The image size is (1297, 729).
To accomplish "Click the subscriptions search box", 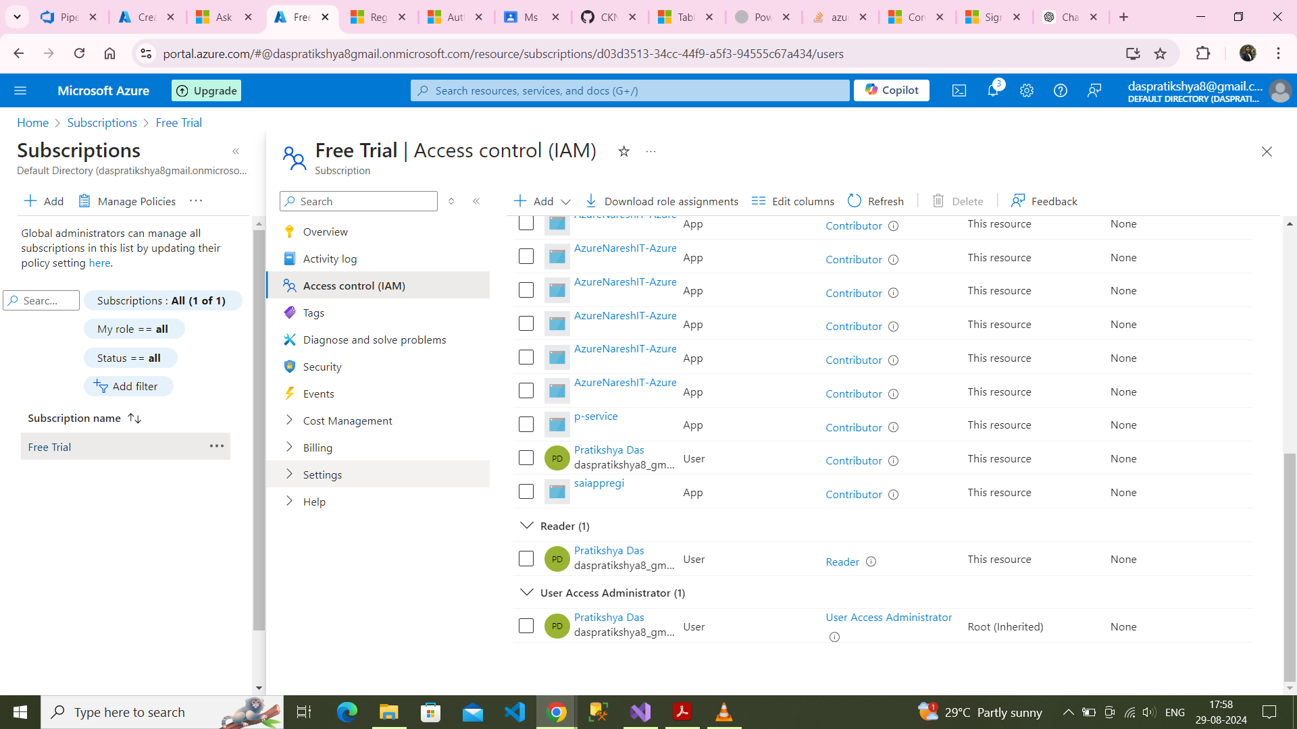I will tap(41, 300).
